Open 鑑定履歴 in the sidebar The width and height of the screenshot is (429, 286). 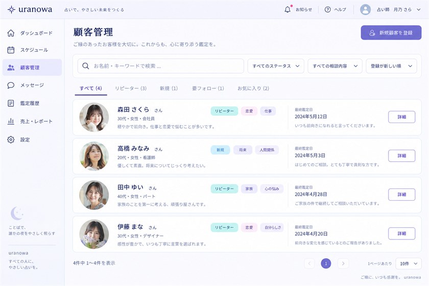point(32,103)
